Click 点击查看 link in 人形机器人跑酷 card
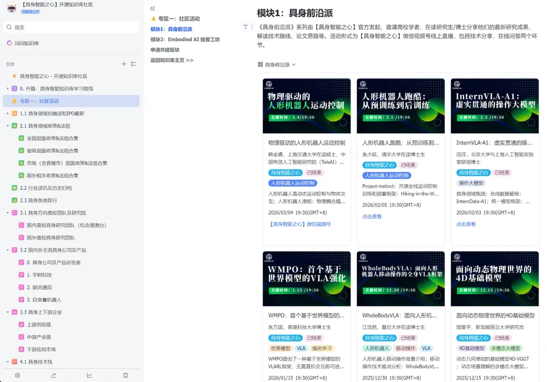 (x=372, y=216)
